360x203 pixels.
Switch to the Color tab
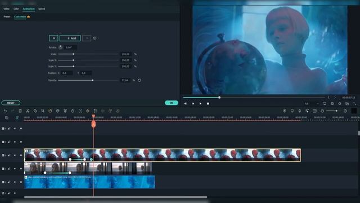click(16, 9)
